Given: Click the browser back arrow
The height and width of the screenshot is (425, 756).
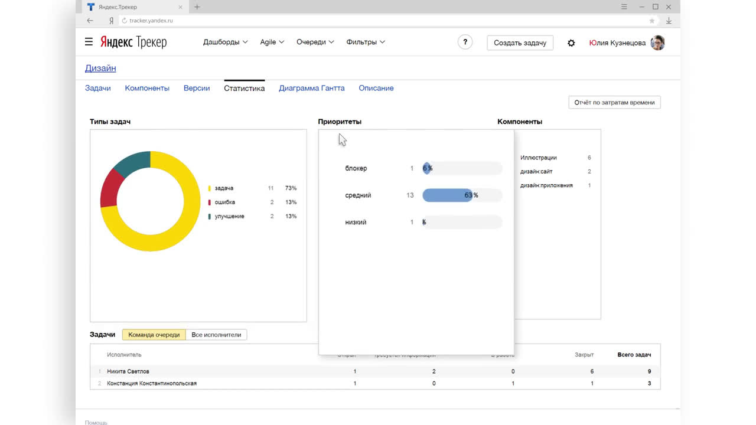Looking at the screenshot, I should pyautogui.click(x=90, y=21).
